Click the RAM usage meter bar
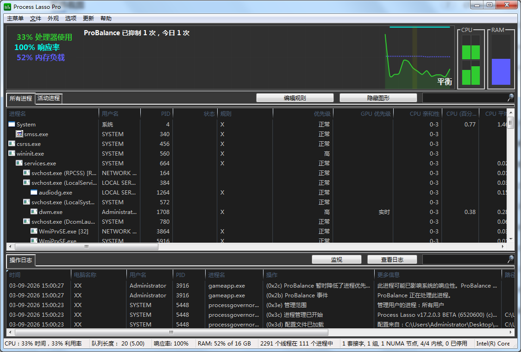Viewport: 521px width, 352px height. coord(501,72)
